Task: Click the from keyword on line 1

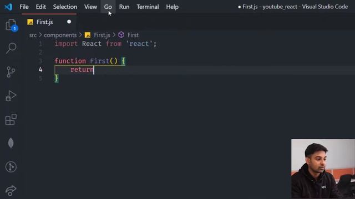Action: point(114,44)
